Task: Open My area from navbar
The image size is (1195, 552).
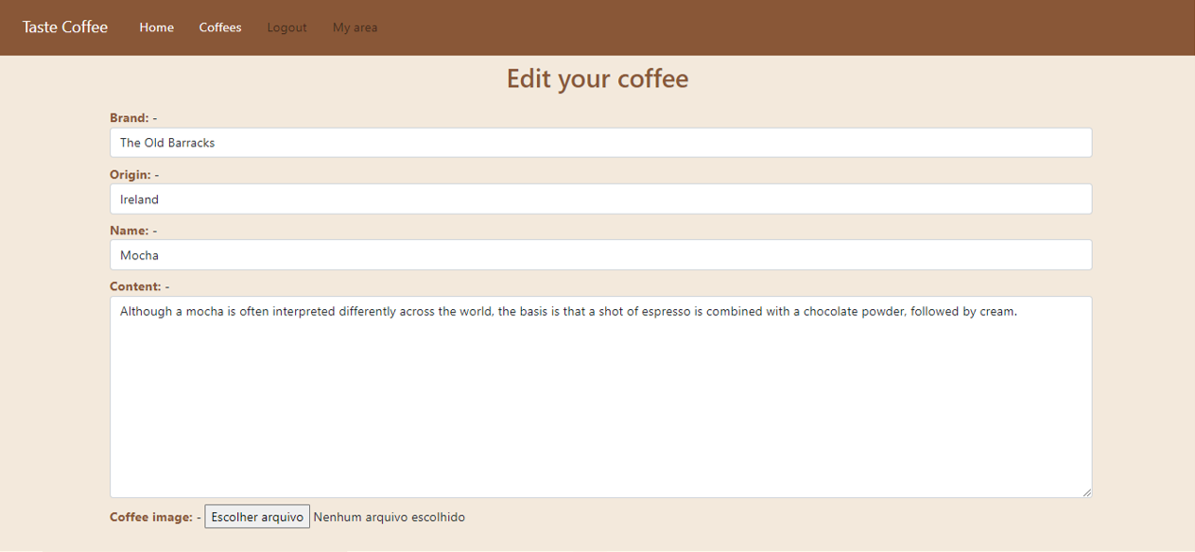Action: click(x=355, y=27)
